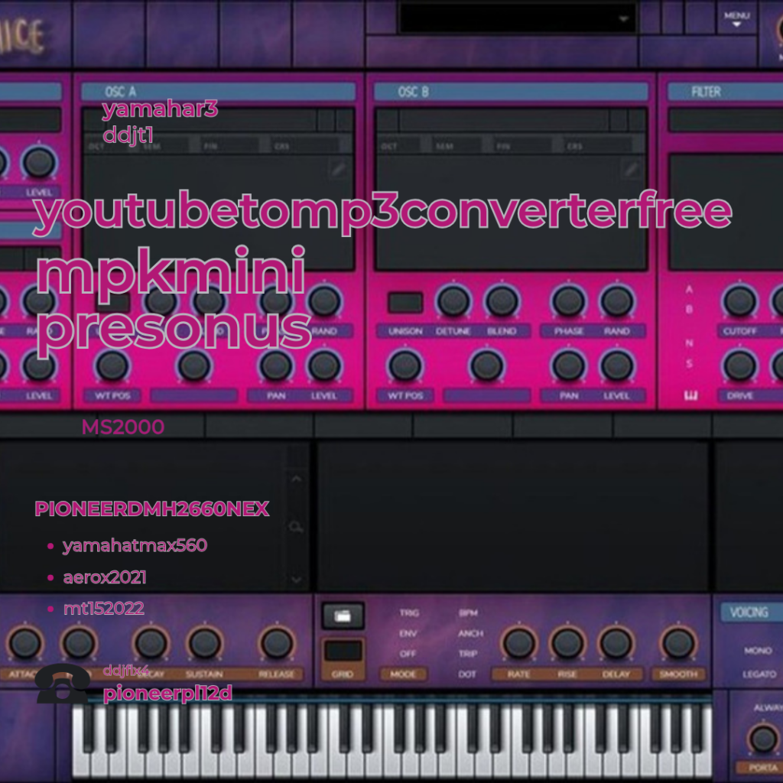
Task: Click the filter CUTOFF knob
Action: click(739, 301)
